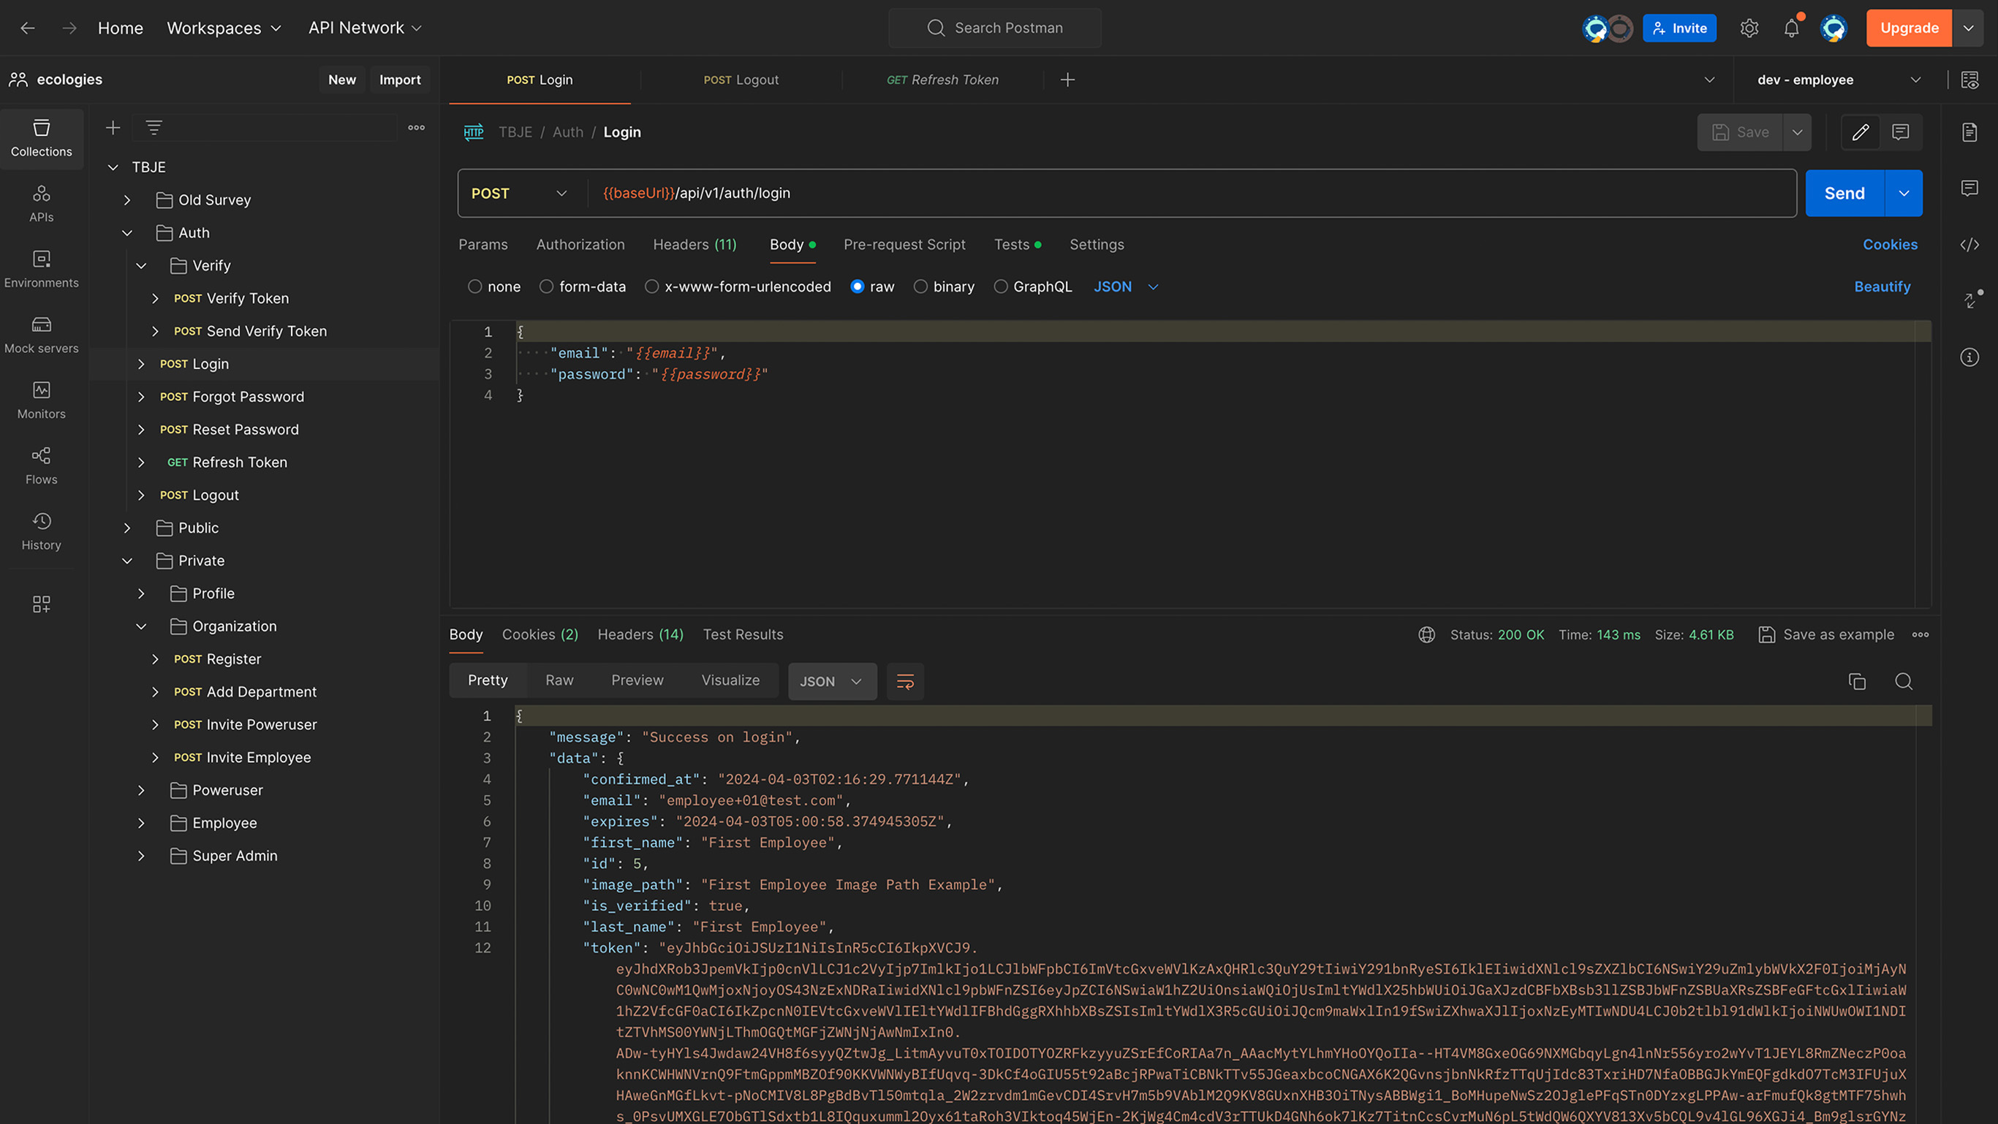Open the GET Refresh Token request tab
Screen dimensions: 1998x1124
tap(942, 80)
